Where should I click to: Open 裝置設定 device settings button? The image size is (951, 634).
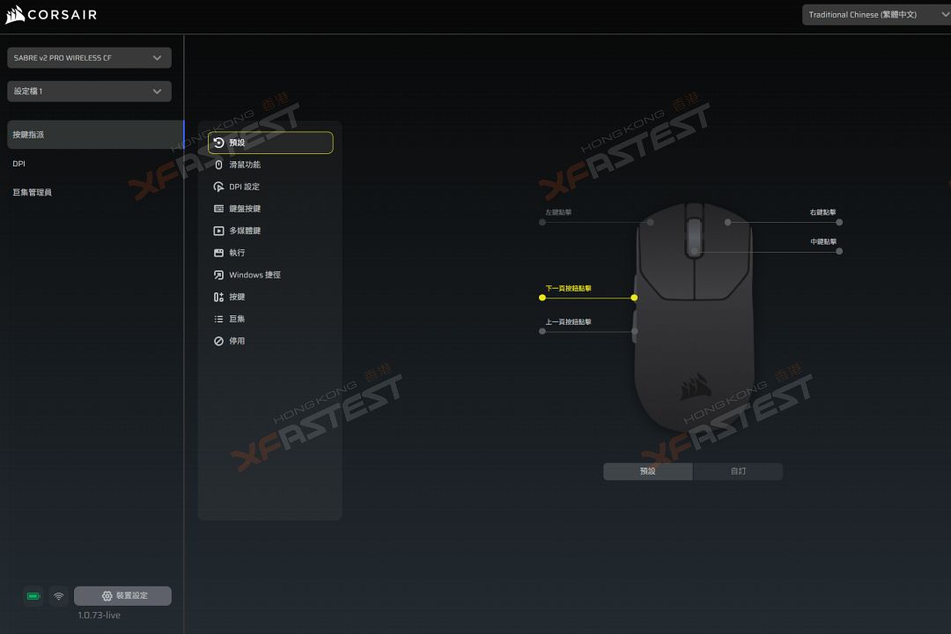click(122, 596)
